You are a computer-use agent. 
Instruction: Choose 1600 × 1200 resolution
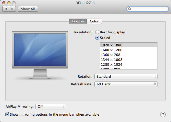(x=129, y=50)
